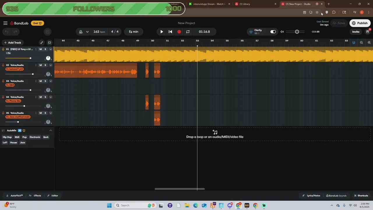Toggle the magnet snap-to-grid icon
The image size is (373, 210).
tap(354, 43)
